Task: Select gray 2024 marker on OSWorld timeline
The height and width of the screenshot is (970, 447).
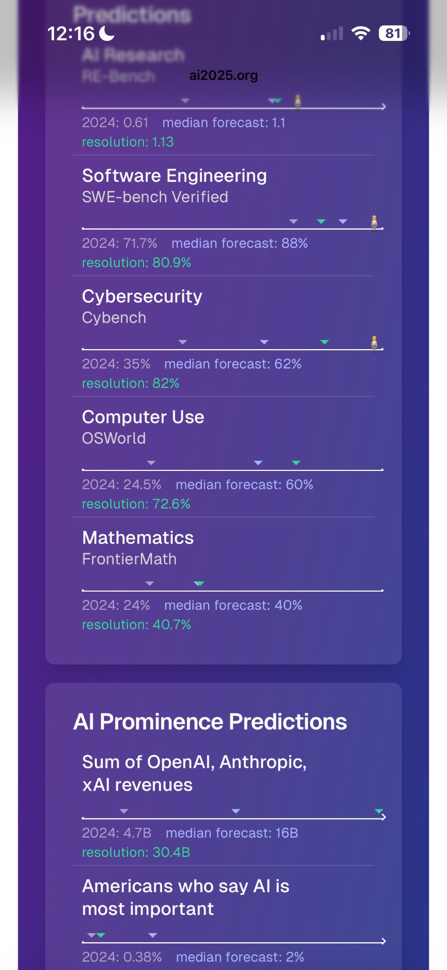Action: click(151, 463)
